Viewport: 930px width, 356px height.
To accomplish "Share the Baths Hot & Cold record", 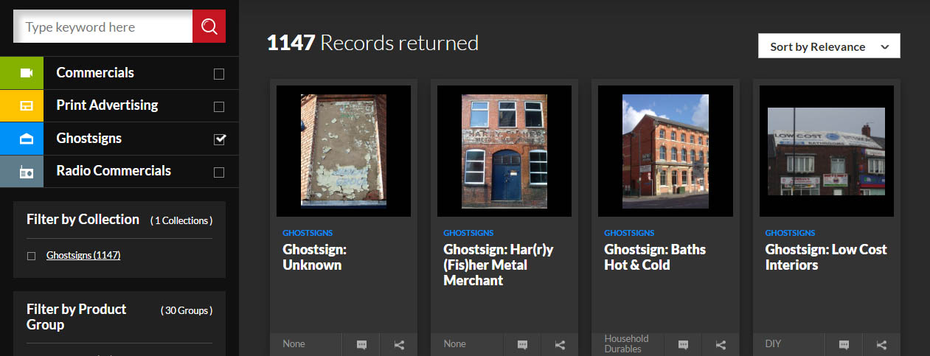I will (x=721, y=344).
